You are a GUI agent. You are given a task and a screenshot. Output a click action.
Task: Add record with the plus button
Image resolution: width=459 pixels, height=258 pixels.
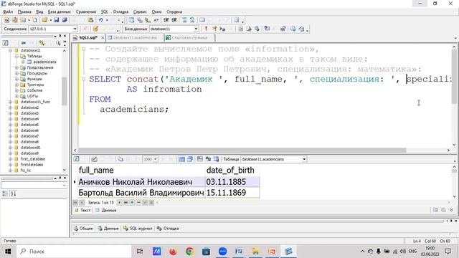click(x=132, y=202)
